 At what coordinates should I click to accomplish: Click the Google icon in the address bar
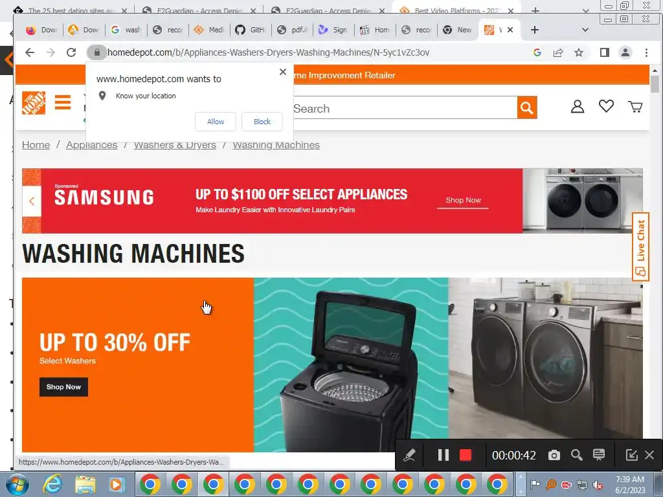click(x=537, y=52)
